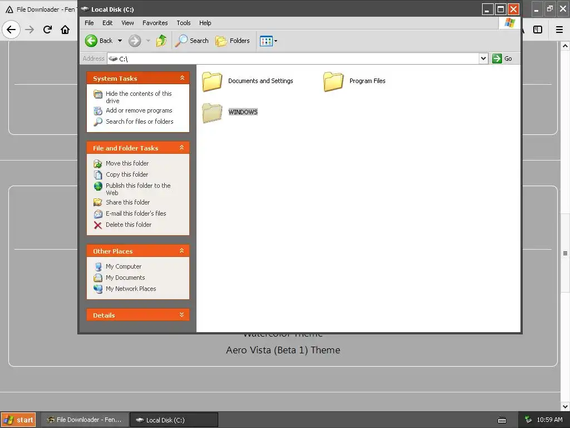The image size is (570, 428).
Task: Go to My Computer in Other Places
Action: (x=124, y=266)
